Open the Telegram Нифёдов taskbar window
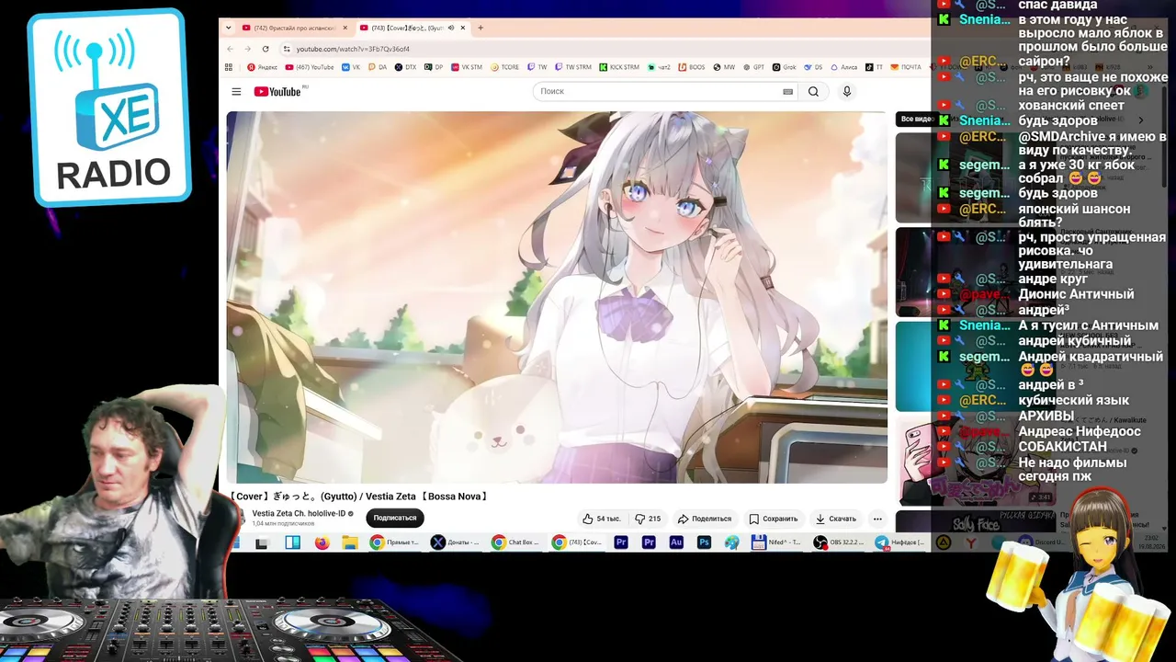Screen dimensions: 1176x662 900,542
